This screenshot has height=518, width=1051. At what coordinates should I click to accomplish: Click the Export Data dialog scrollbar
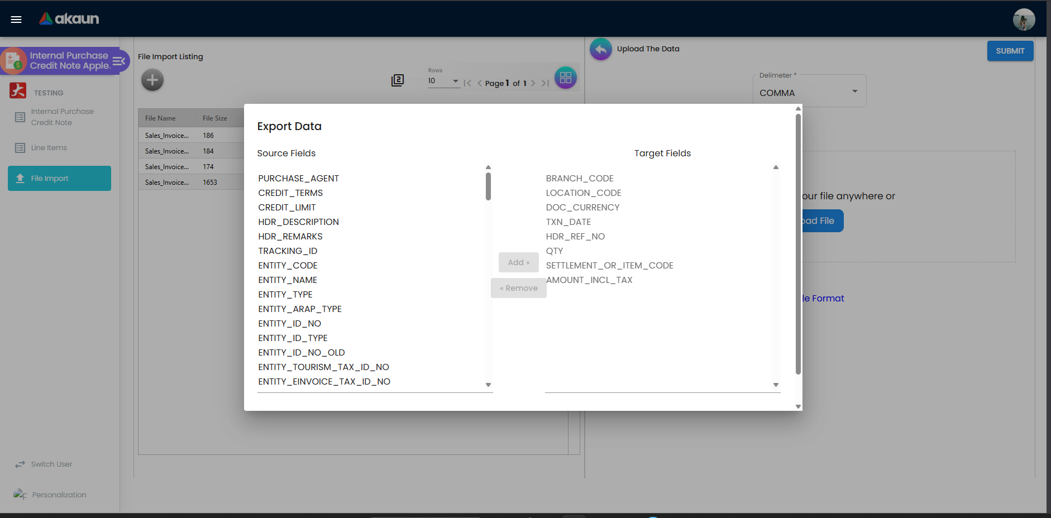[798, 244]
